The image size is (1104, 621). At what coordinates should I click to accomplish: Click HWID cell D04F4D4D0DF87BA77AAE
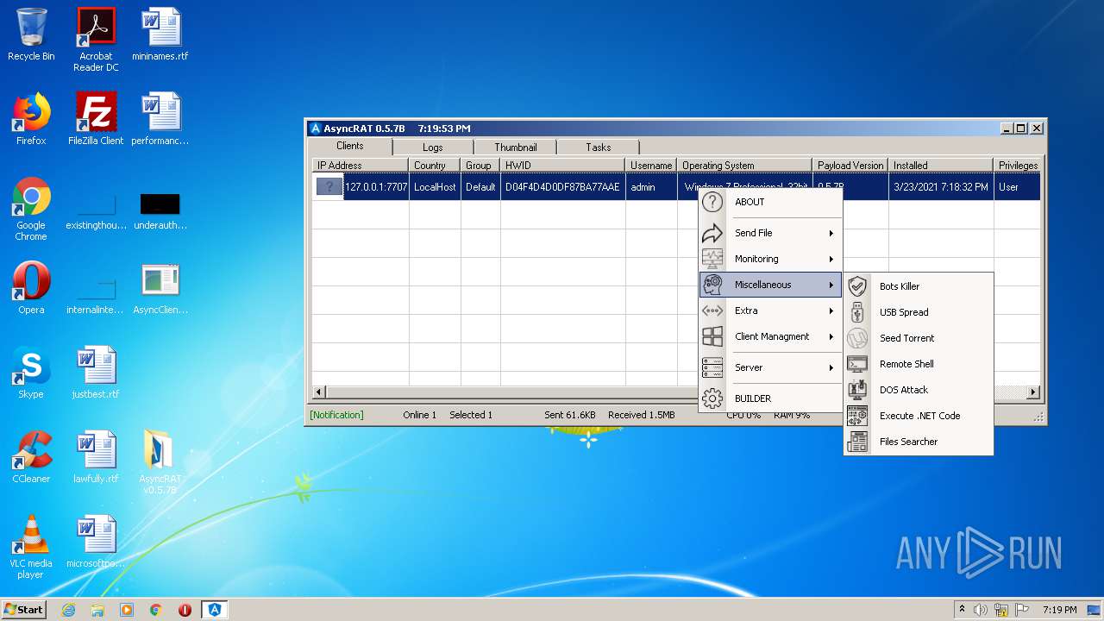562,187
